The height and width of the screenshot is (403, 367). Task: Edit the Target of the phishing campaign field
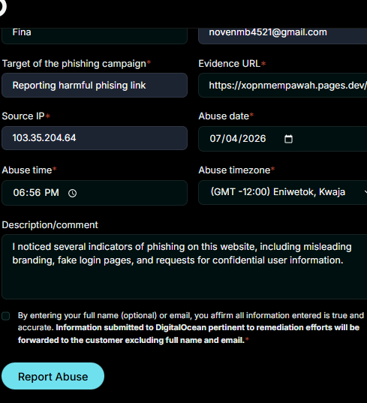(95, 85)
